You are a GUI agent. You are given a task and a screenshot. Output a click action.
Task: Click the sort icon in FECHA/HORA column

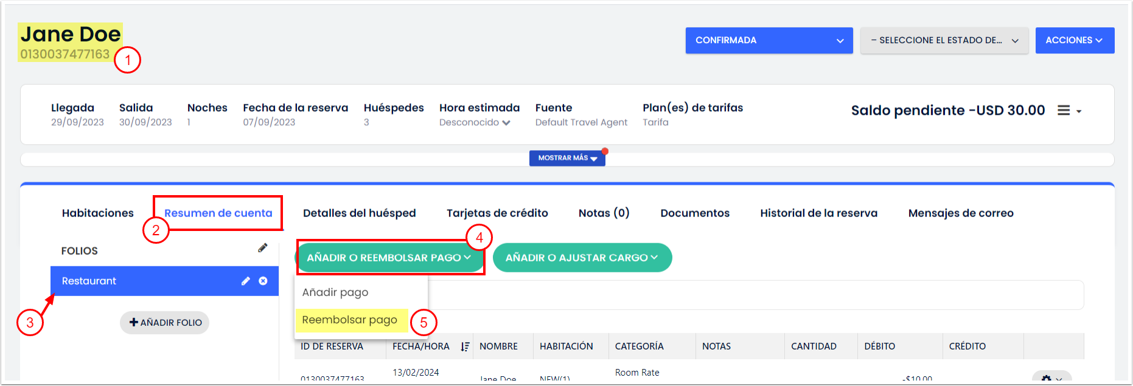465,346
